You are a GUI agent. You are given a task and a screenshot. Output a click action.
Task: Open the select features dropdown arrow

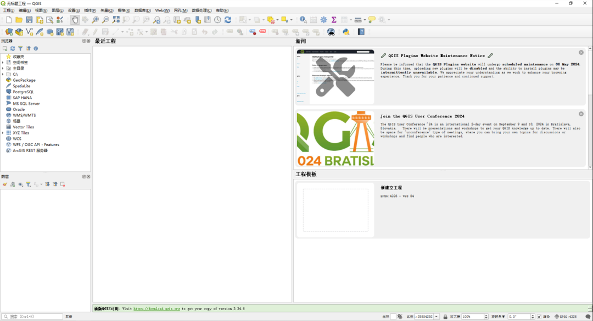tap(250, 20)
